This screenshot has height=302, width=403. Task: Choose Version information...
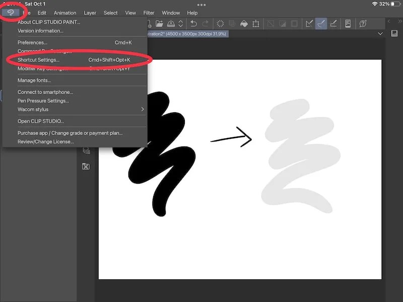coord(75,31)
